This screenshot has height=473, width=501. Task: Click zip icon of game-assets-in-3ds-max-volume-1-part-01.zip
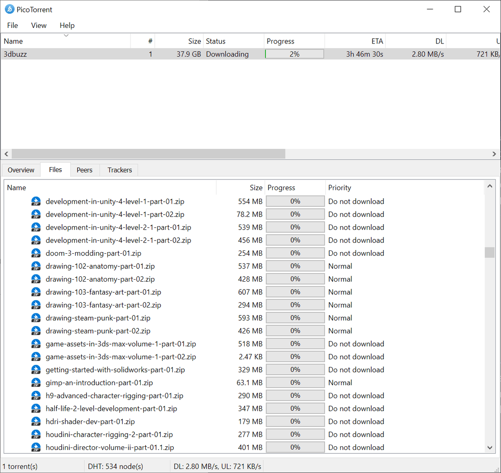point(36,344)
